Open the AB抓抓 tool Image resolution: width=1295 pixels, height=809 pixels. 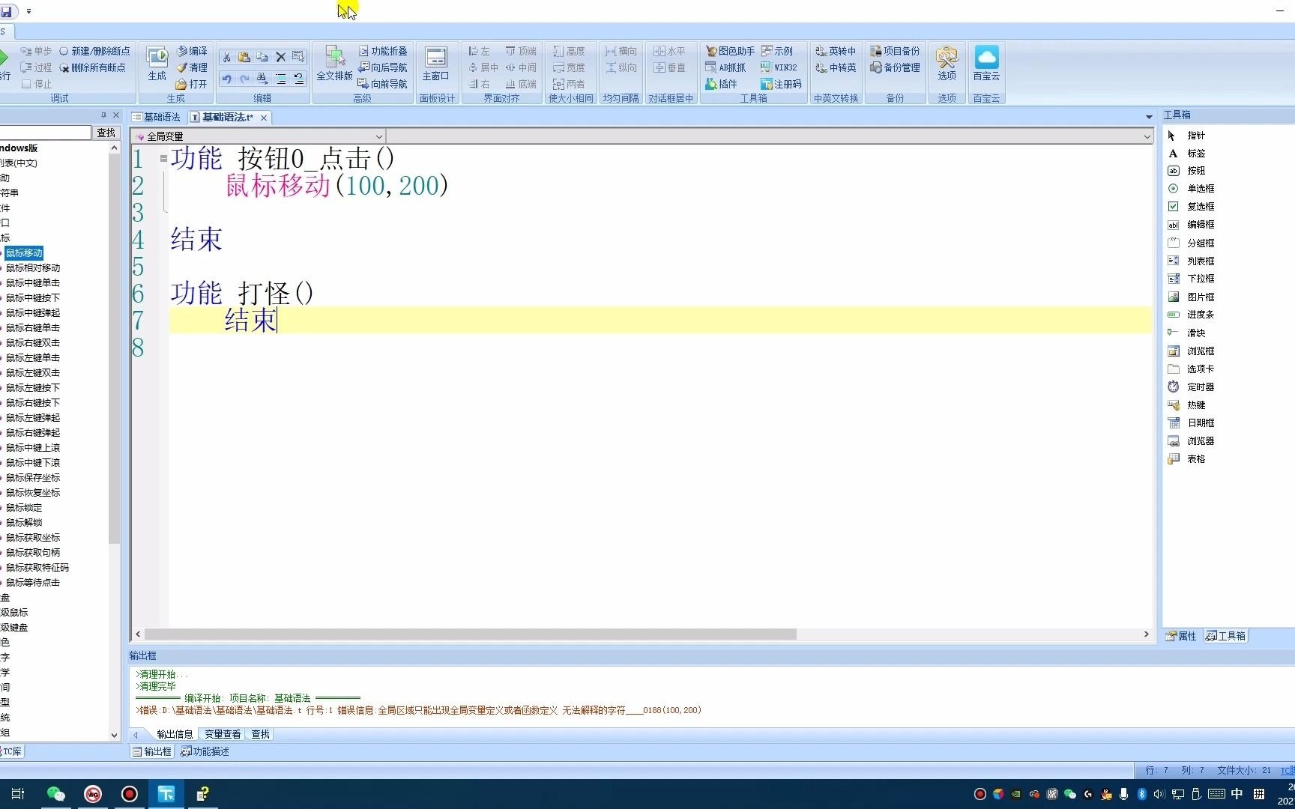725,67
